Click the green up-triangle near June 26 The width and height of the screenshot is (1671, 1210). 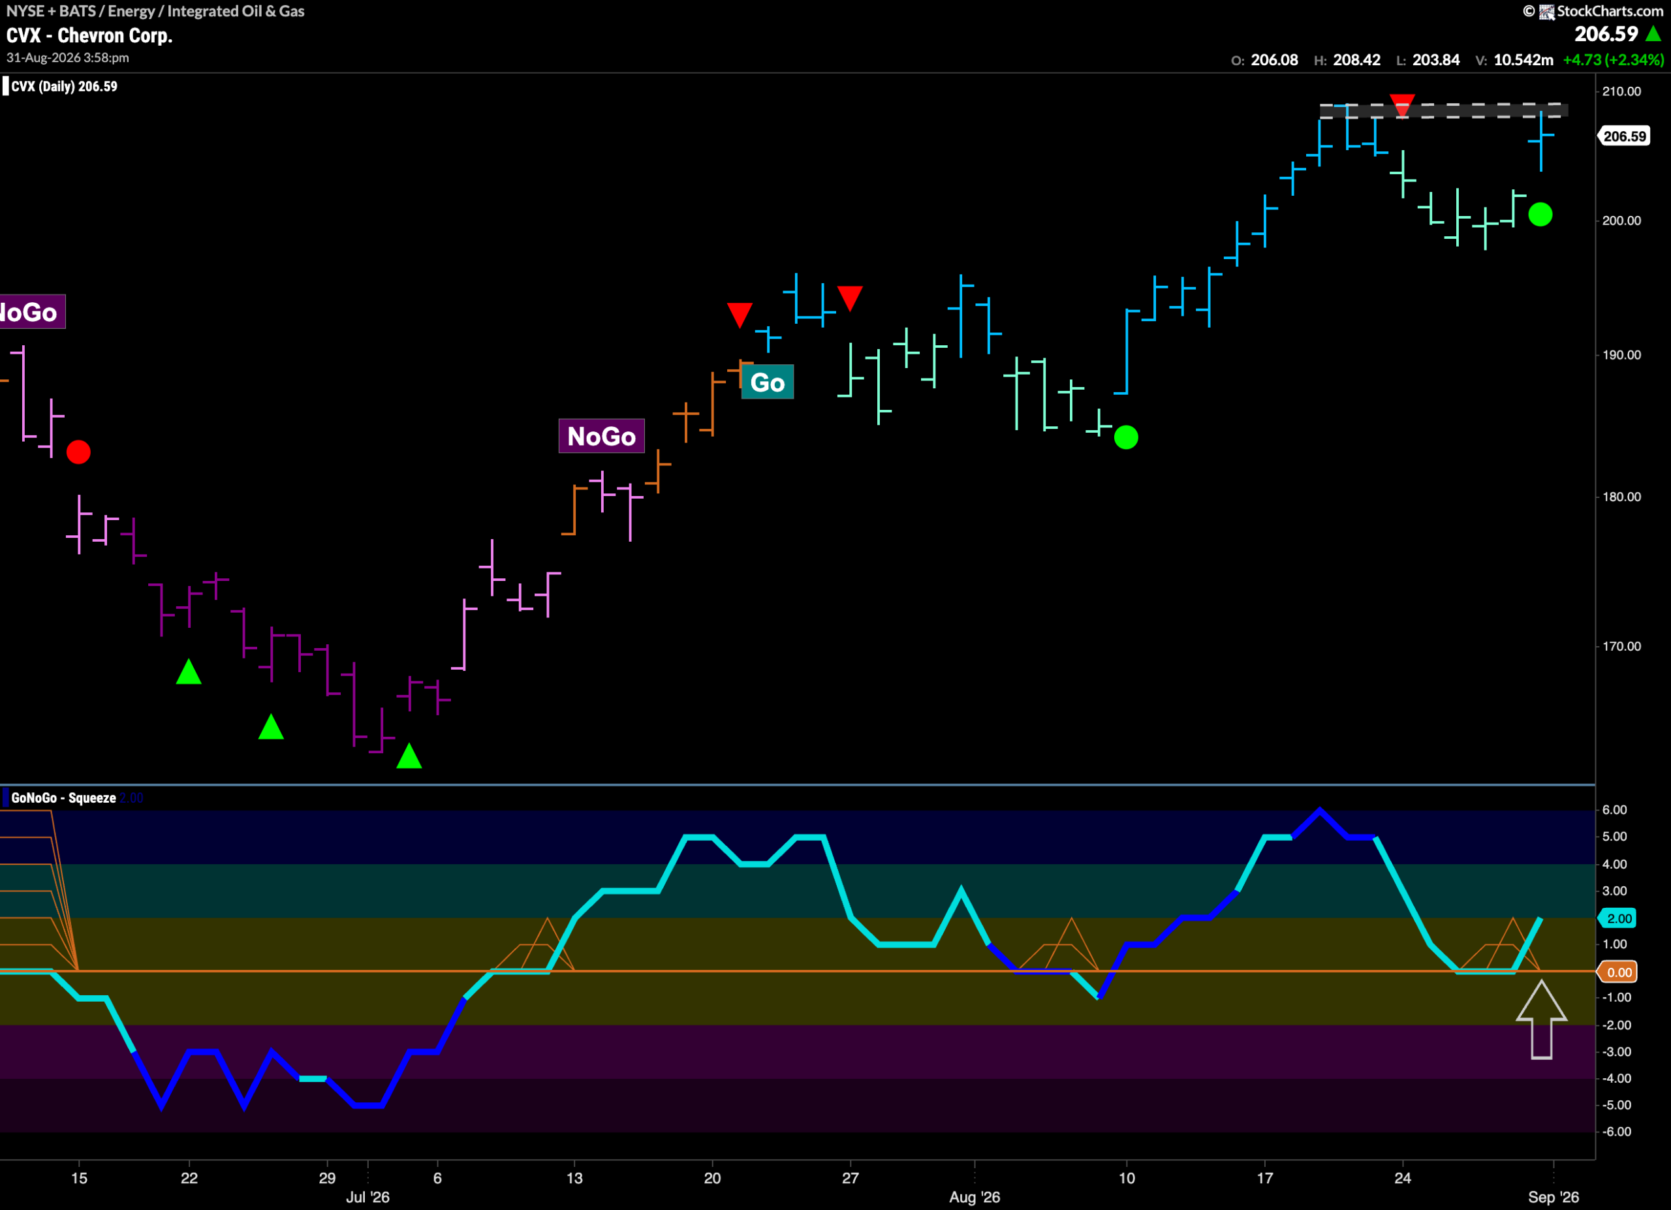271,726
